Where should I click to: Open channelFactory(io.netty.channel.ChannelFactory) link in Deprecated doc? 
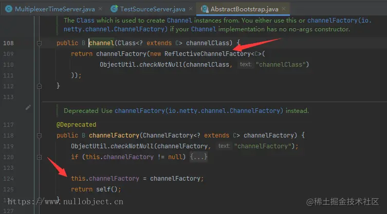point(199,111)
